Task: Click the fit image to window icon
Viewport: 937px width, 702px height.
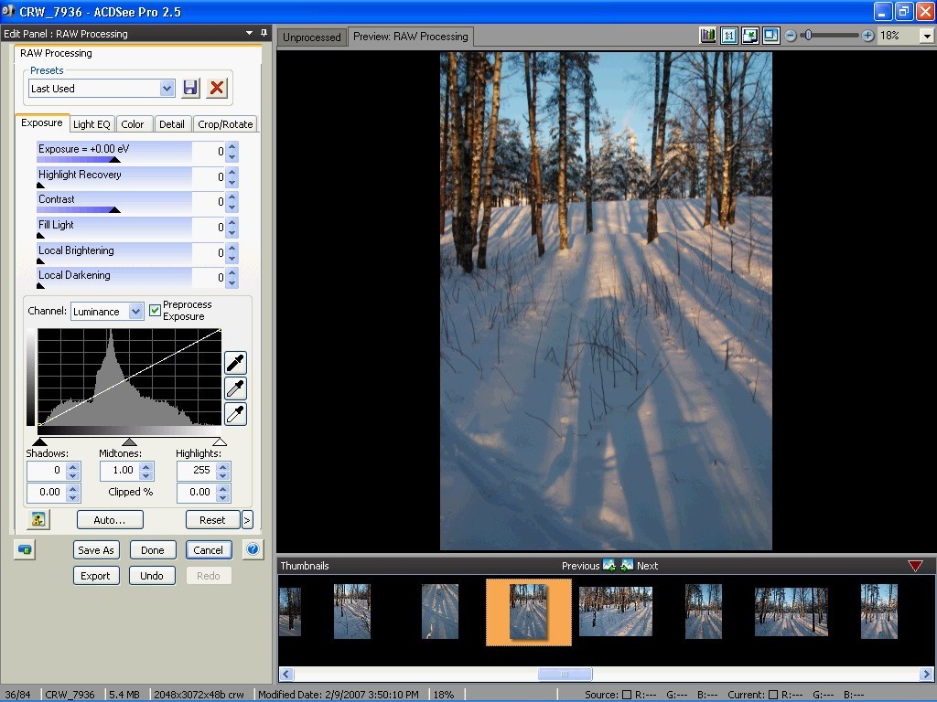Action: pyautogui.click(x=750, y=34)
